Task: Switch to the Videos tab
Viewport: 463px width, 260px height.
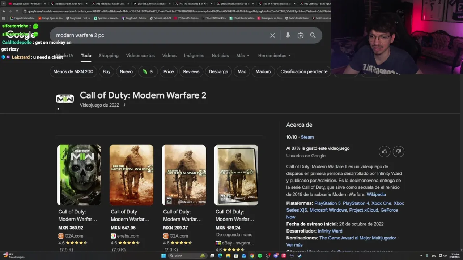Action: click(169, 56)
